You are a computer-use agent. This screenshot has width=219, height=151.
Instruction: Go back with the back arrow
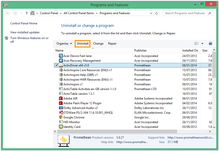8,13
